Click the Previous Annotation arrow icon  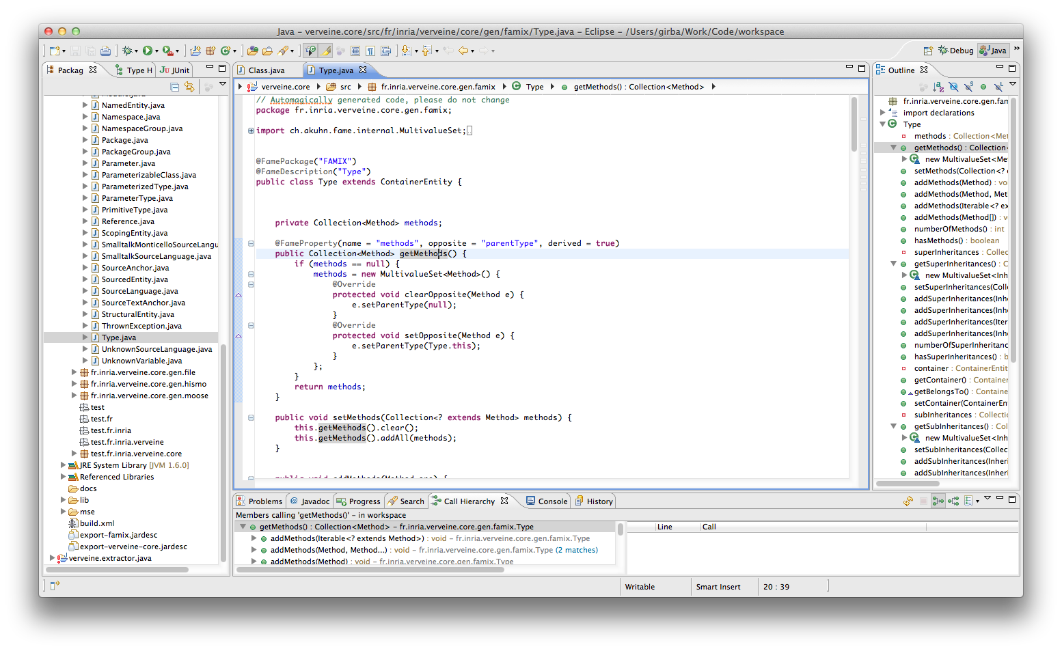coord(426,51)
